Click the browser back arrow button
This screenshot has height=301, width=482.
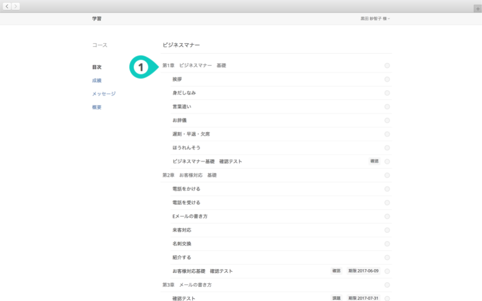(7, 6)
